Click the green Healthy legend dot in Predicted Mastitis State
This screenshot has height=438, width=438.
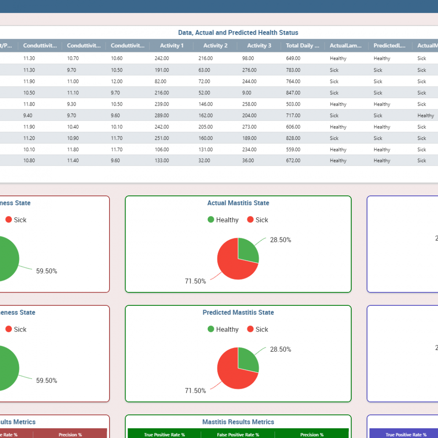tap(211, 329)
